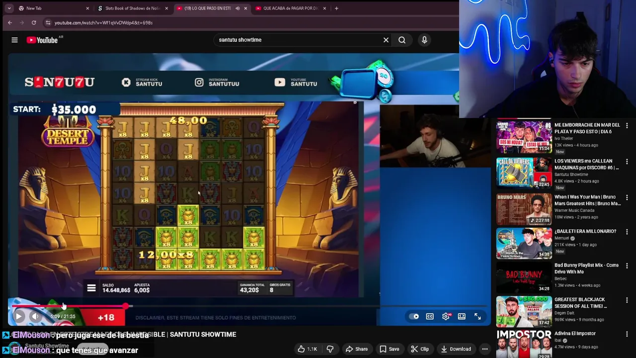
Task: Close the New Tab tab
Action: tap(87, 8)
